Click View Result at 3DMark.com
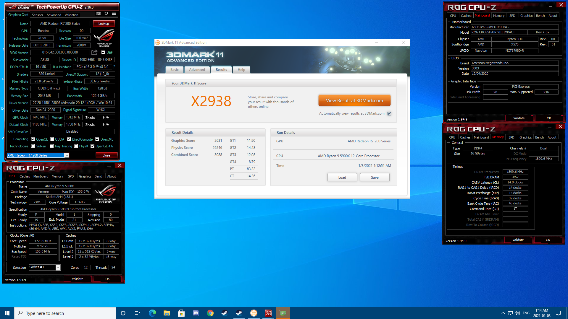 tap(354, 100)
